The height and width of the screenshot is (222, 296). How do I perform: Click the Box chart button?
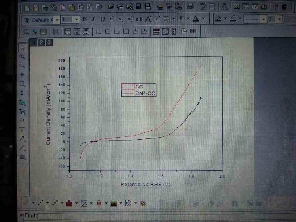click(99, 203)
